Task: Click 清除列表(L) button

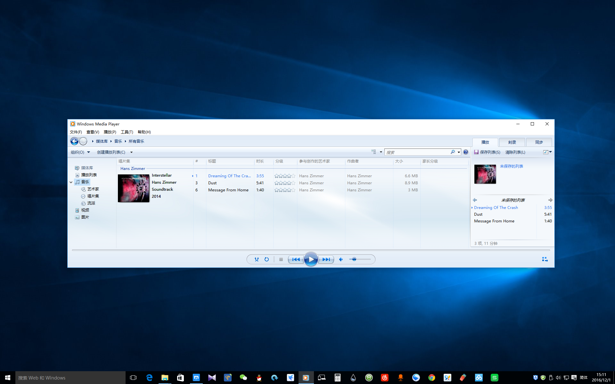Action: coord(515,152)
